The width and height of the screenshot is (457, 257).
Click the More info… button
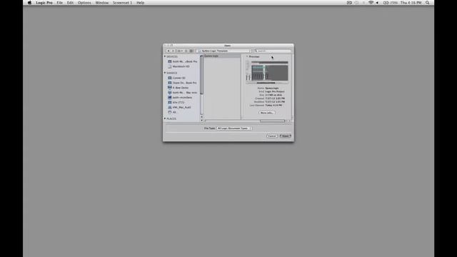click(266, 113)
